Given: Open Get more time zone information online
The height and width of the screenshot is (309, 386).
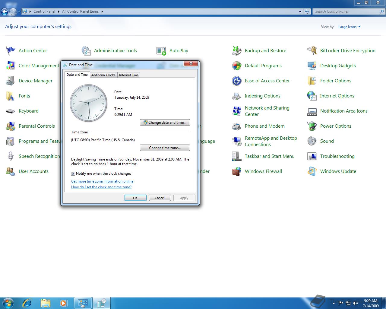Looking at the screenshot, I should [102, 181].
